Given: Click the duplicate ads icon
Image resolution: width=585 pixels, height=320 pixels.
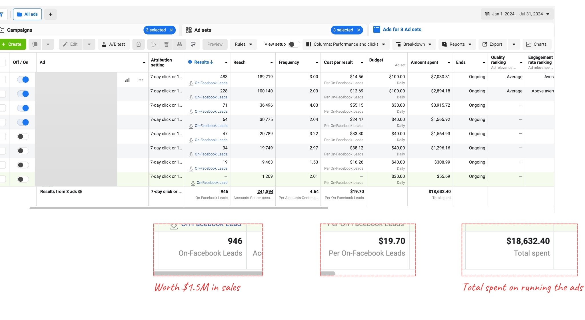Looking at the screenshot, I should (35, 44).
